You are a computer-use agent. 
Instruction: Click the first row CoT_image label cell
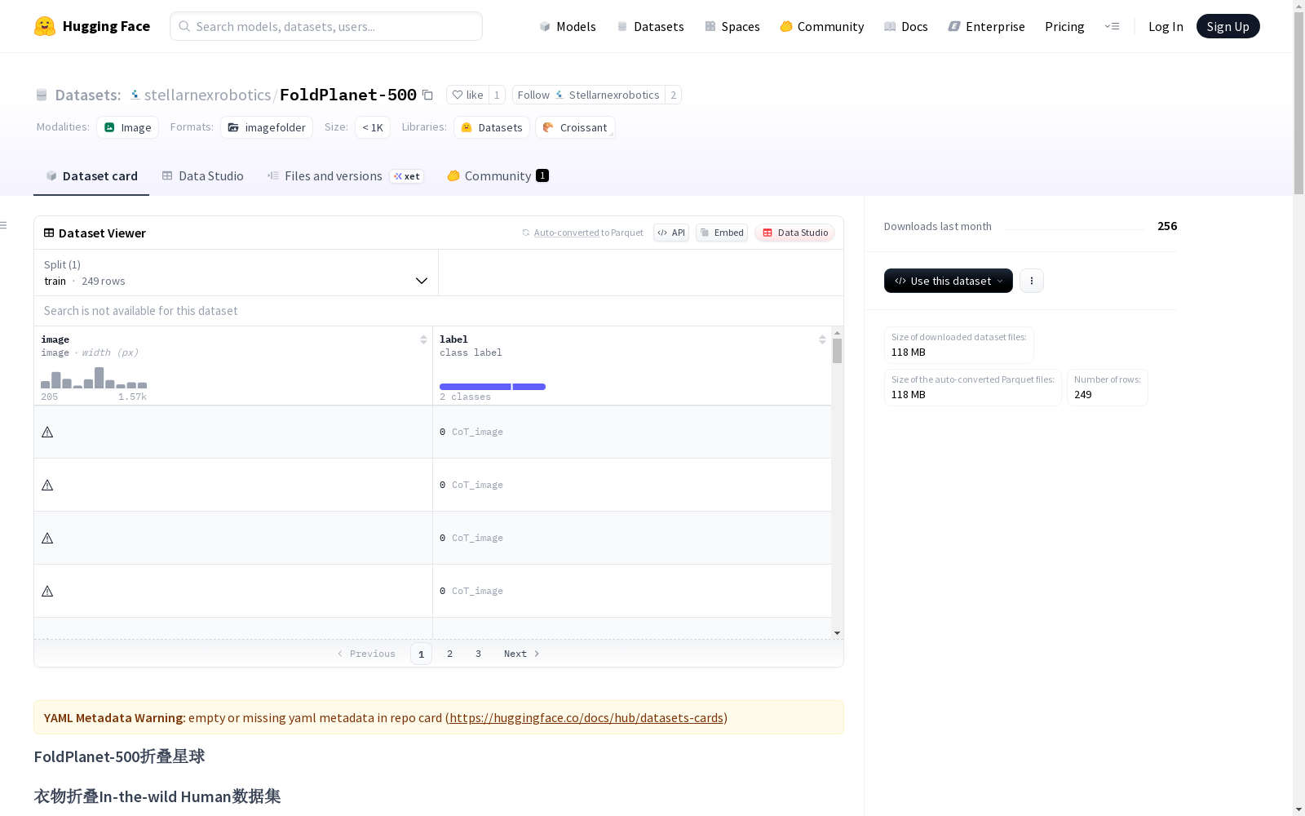[x=632, y=432]
